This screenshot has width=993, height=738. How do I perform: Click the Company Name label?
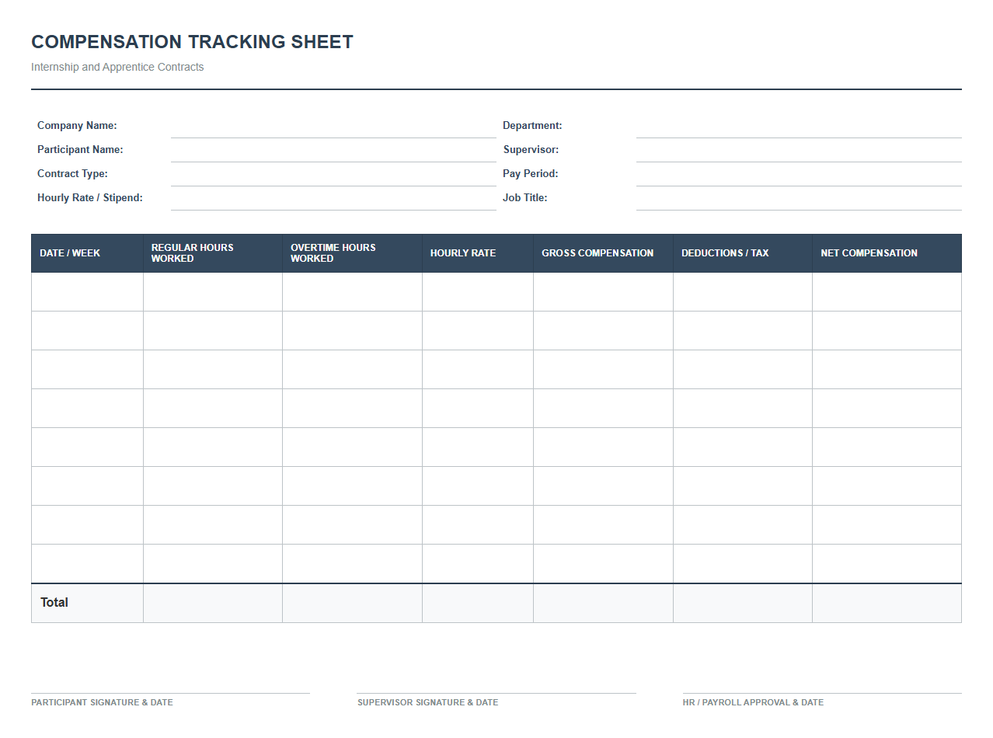77,126
